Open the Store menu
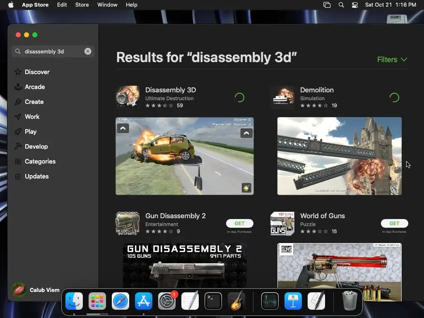The image size is (424, 318). pyautogui.click(x=82, y=5)
